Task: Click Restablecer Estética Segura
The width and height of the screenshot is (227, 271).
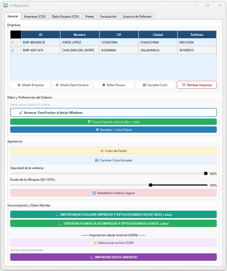Action: pyautogui.click(x=113, y=193)
